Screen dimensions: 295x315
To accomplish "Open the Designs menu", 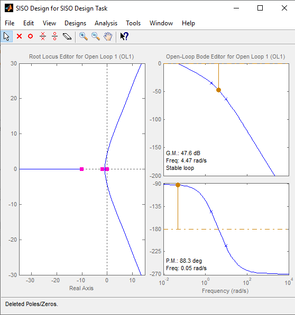I will 75,23.
